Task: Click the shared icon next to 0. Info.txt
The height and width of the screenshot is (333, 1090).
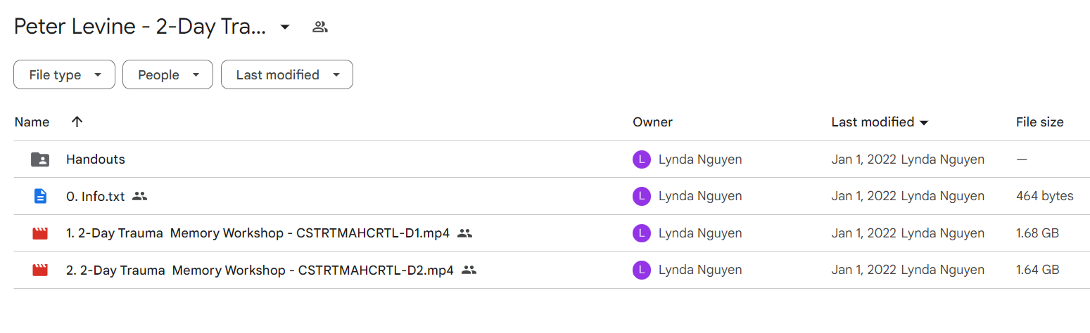Action: (140, 197)
